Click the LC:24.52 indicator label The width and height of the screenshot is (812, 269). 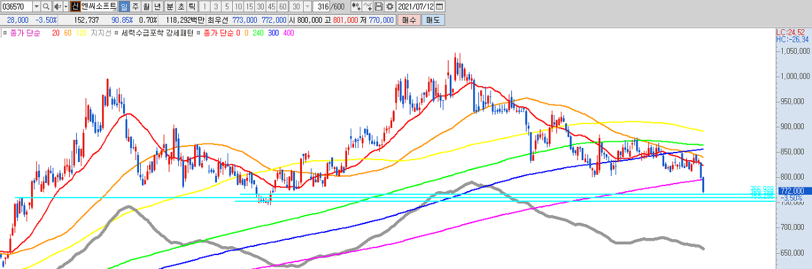coord(791,32)
